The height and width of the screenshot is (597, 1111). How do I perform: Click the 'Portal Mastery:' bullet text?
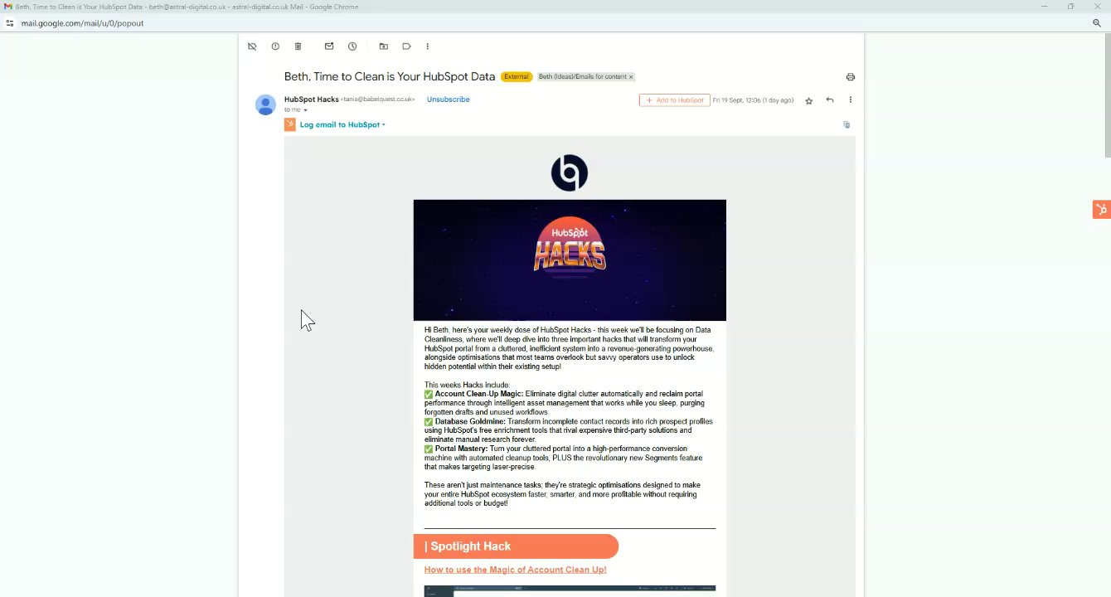coord(461,449)
